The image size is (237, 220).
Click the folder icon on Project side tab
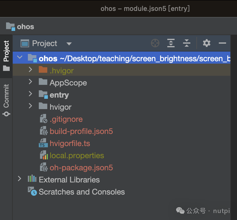6,68
